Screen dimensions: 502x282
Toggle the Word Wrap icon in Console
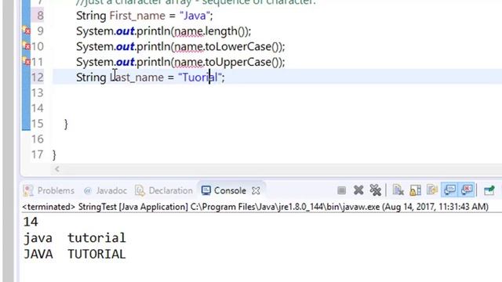click(432, 190)
